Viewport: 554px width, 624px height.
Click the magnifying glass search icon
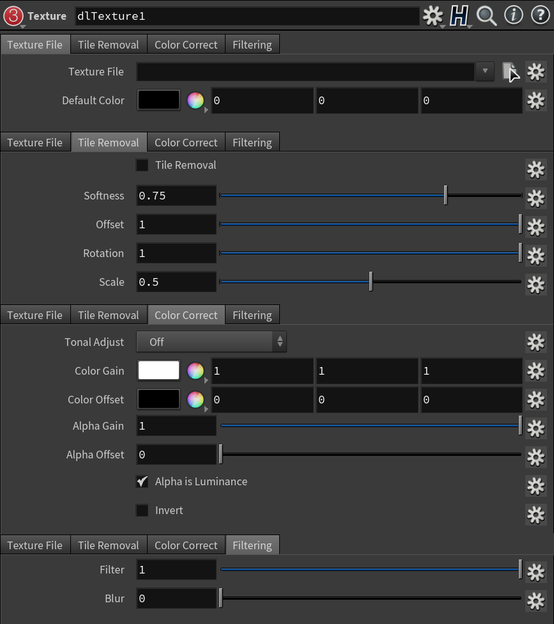click(486, 16)
